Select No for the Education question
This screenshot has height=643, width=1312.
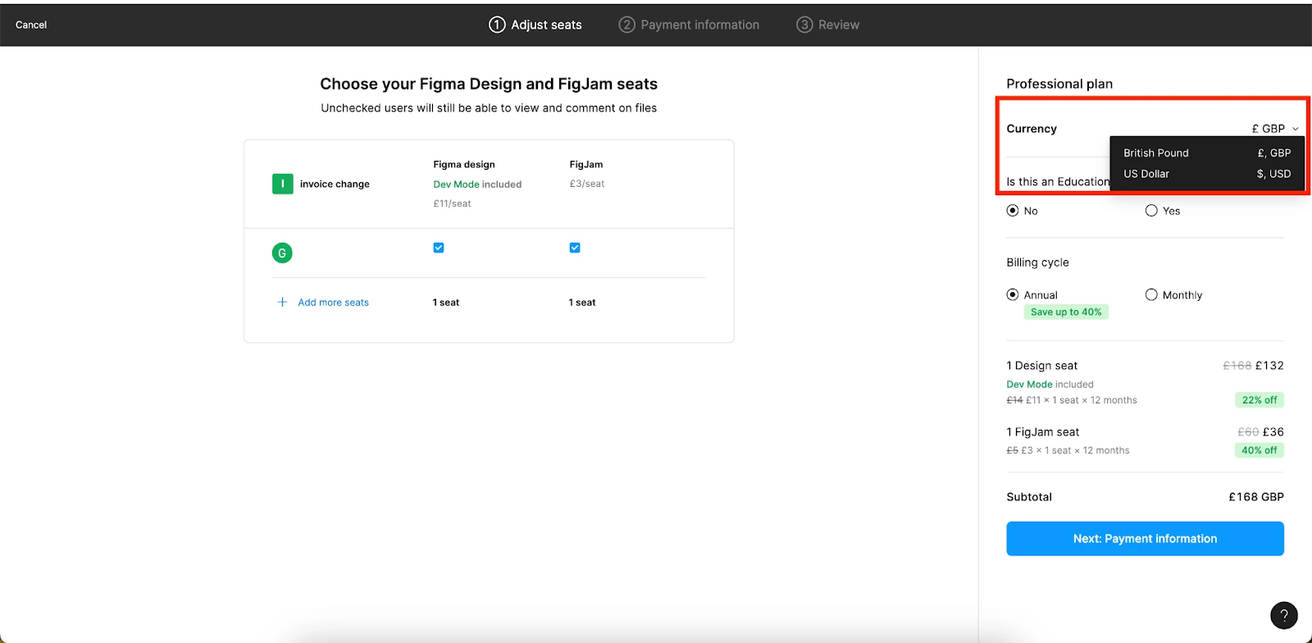pyautogui.click(x=1013, y=211)
